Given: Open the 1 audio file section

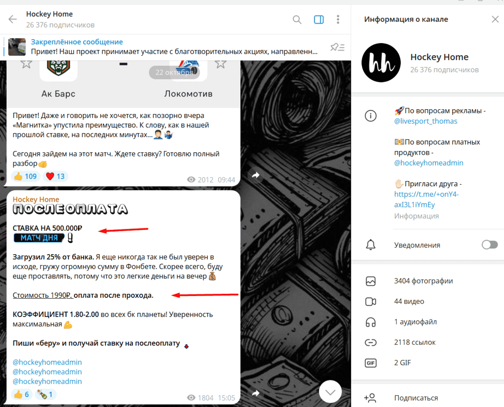Looking at the screenshot, I should tap(415, 322).
